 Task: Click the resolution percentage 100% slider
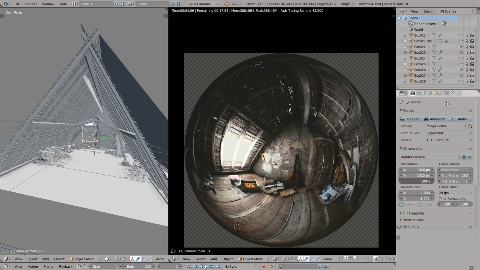click(x=416, y=181)
